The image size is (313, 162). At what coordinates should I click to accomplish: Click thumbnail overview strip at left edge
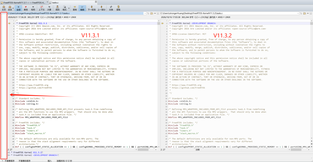[4, 86]
